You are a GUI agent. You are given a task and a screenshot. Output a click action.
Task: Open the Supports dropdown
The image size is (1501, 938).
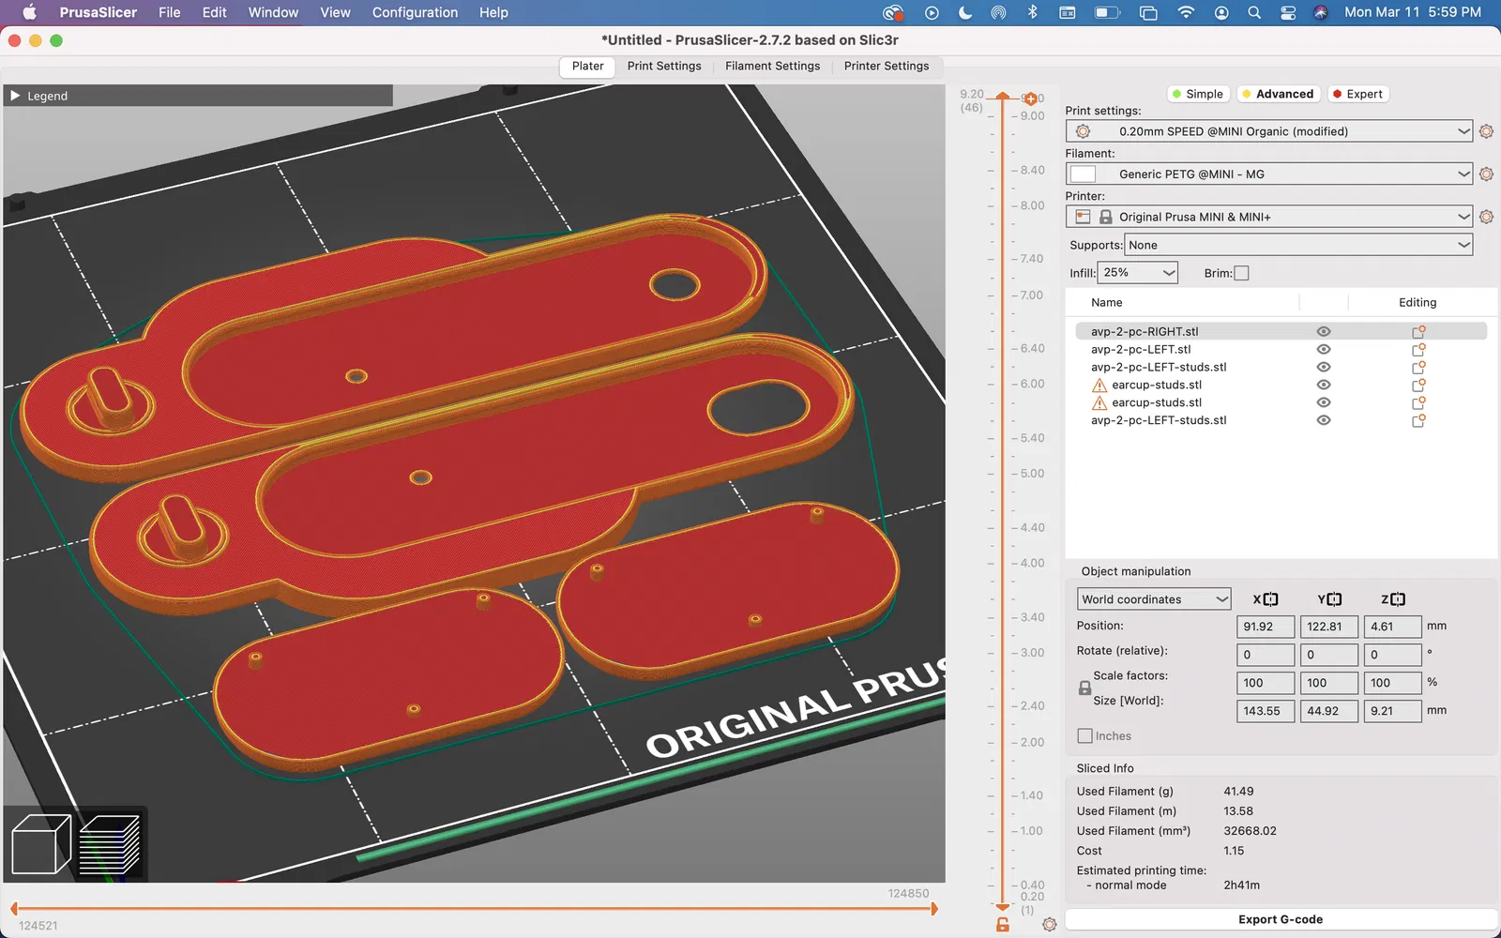(x=1297, y=245)
